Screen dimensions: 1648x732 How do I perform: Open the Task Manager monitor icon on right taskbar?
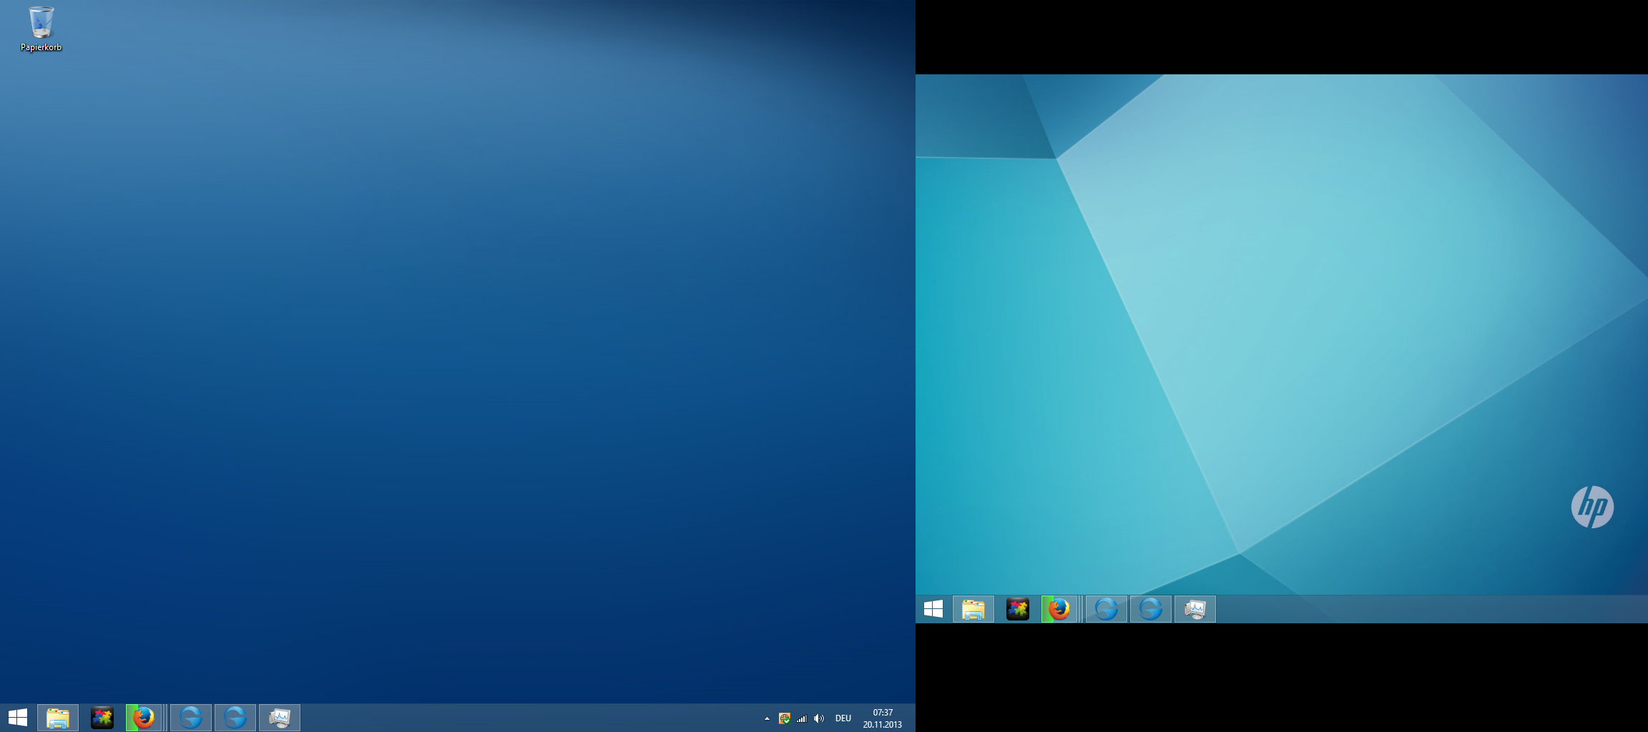1195,609
